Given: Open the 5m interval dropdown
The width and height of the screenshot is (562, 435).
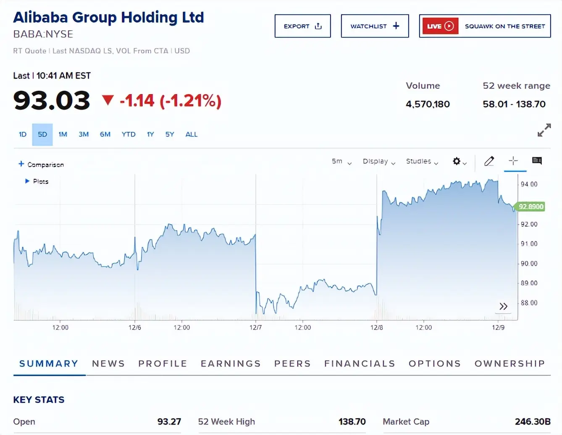Looking at the screenshot, I should click(341, 162).
